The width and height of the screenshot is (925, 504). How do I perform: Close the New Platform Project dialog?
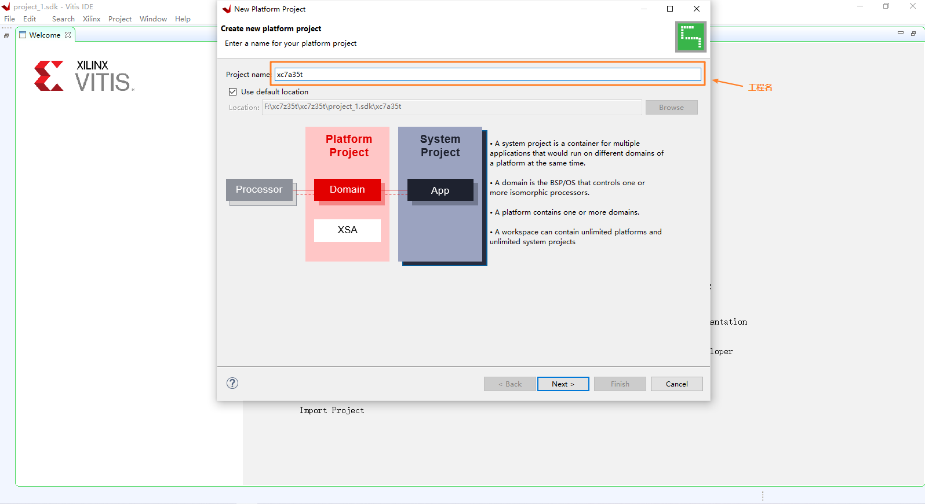click(x=697, y=9)
